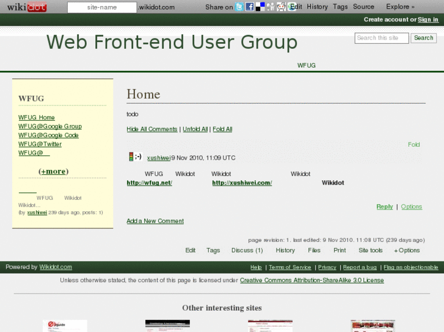Viewport: 444px width, 332px height.
Task: Expand the Explore » menu
Action: point(400,7)
